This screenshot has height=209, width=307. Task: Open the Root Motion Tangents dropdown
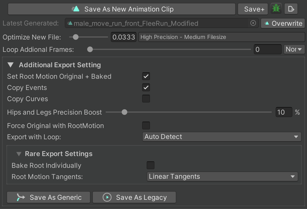coord(222,177)
